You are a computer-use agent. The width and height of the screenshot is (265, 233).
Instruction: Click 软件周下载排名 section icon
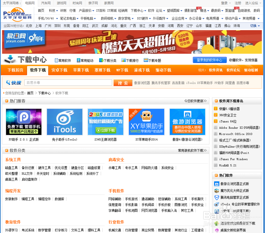click(216, 101)
